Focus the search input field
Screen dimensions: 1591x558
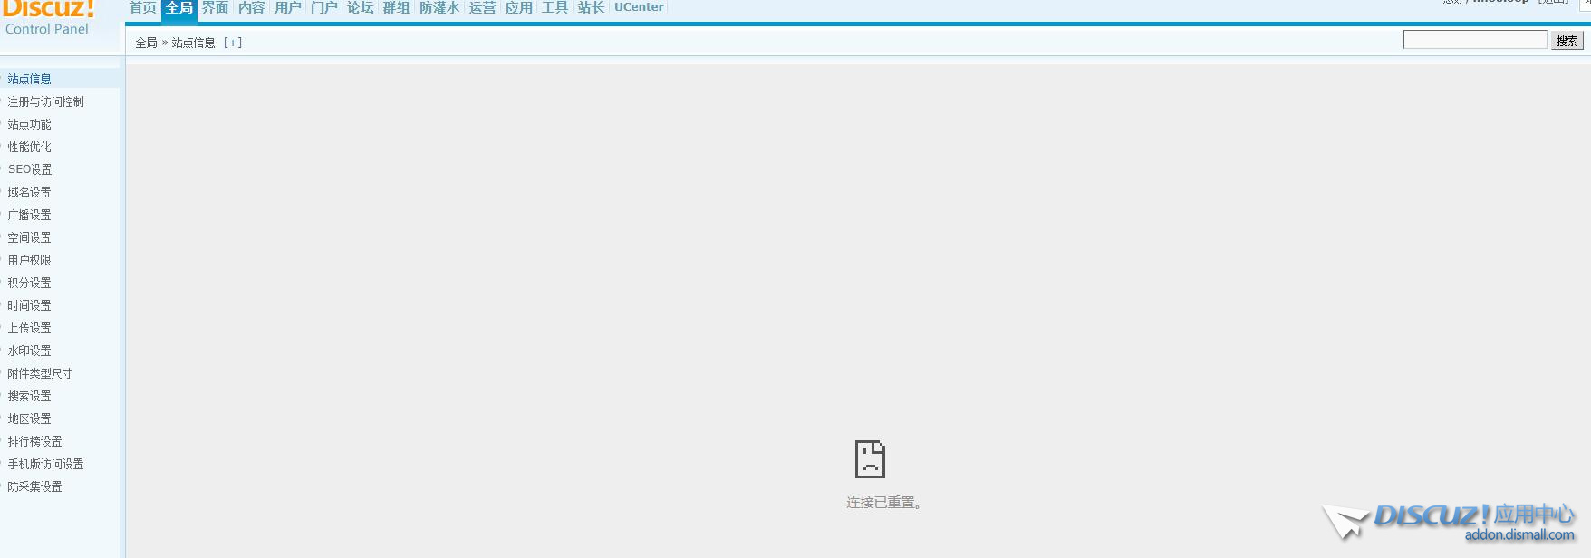pos(1474,40)
